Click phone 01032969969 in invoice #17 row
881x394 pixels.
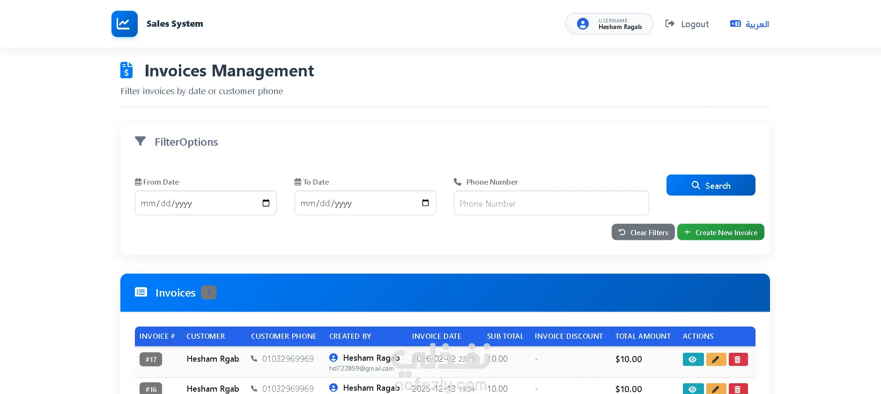(x=288, y=359)
